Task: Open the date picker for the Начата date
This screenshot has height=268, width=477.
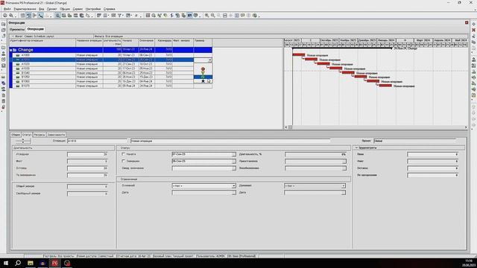Action: [x=233, y=154]
